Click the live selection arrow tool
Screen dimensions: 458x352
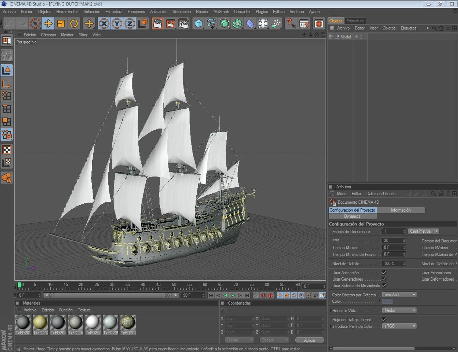(35, 23)
